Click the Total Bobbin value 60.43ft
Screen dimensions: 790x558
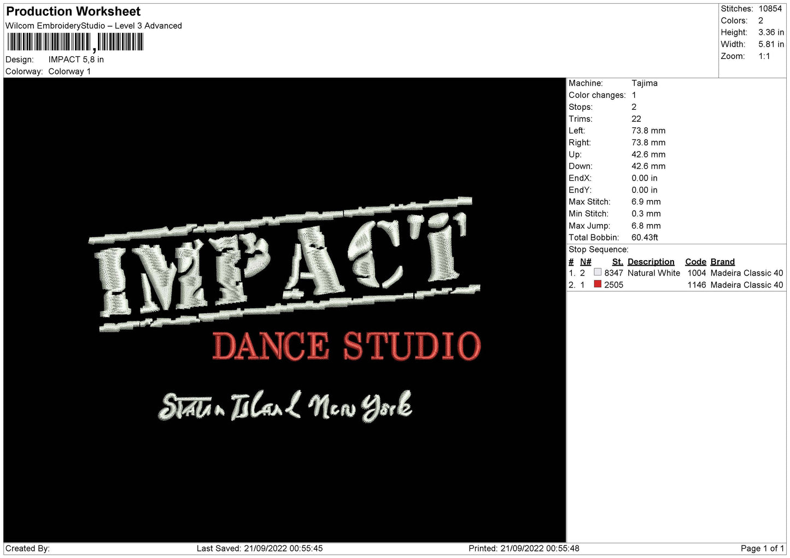(x=645, y=238)
